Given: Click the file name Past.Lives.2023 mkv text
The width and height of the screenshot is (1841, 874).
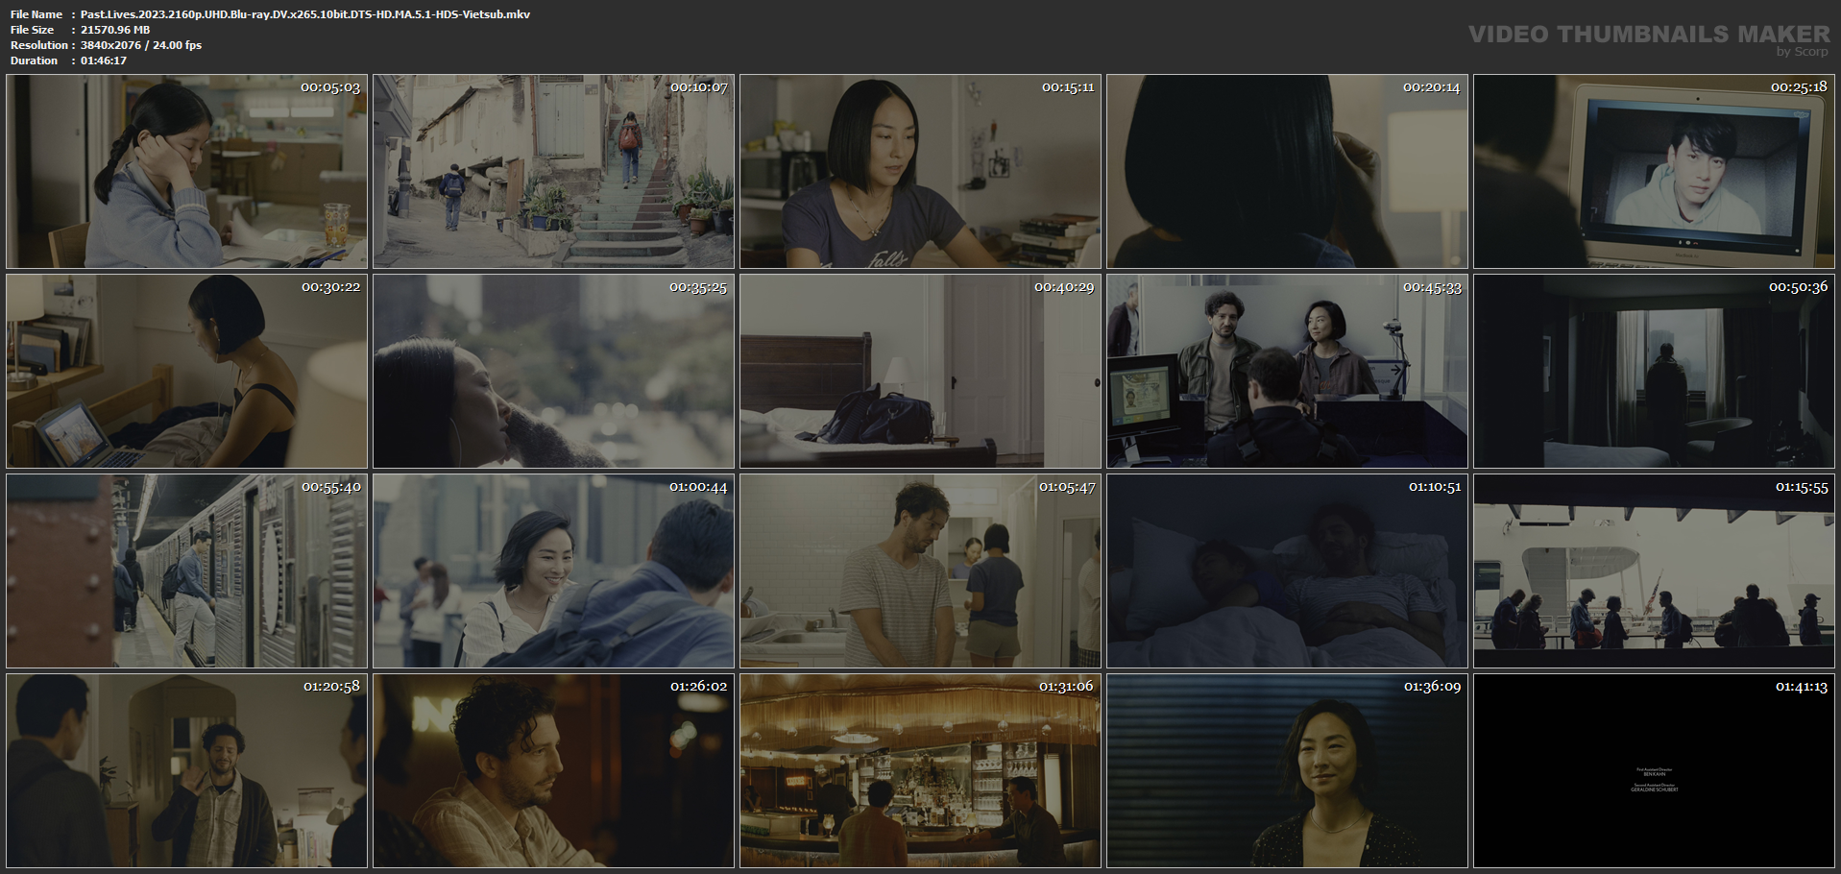Looking at the screenshot, I should (x=305, y=14).
